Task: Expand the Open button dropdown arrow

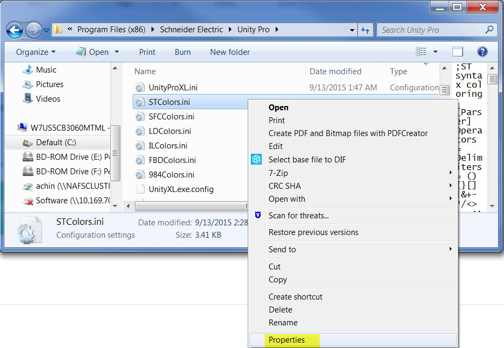Action: pyautogui.click(x=117, y=52)
